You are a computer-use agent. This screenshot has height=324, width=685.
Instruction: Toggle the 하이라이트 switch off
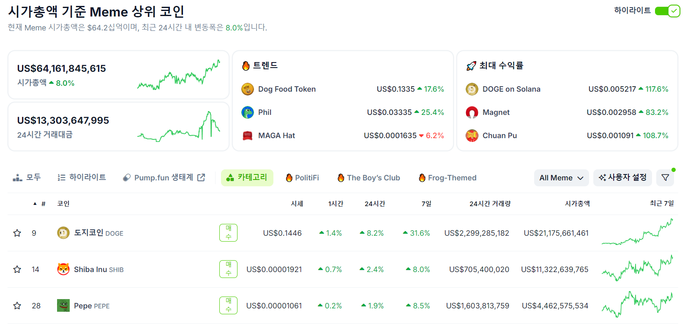[x=667, y=11]
